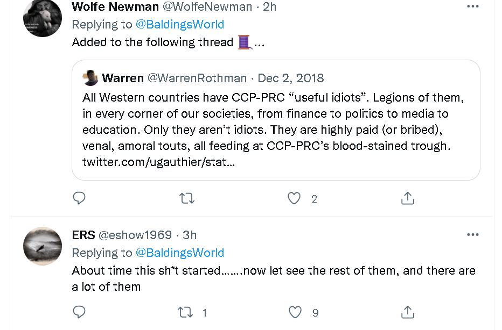Click the ERS display name

(x=83, y=235)
